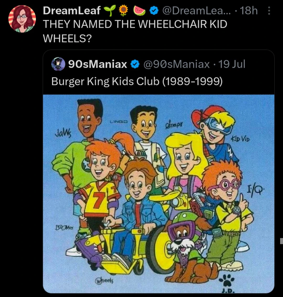The width and height of the screenshot is (283, 297).
Task: Click 90sManiax's blue verified badge
Action: click(135, 64)
